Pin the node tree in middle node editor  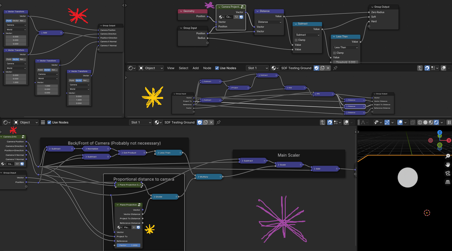(335, 68)
